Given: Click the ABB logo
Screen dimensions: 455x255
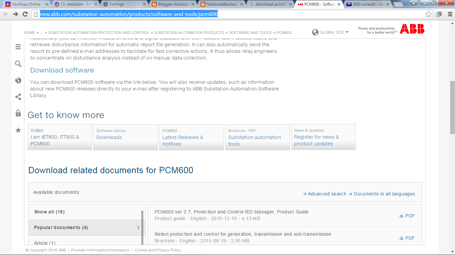Looking at the screenshot, I should (412, 29).
